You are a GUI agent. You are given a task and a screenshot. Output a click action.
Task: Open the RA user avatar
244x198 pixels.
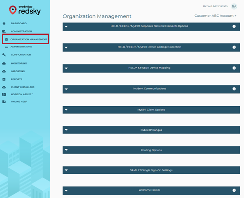(234, 6)
